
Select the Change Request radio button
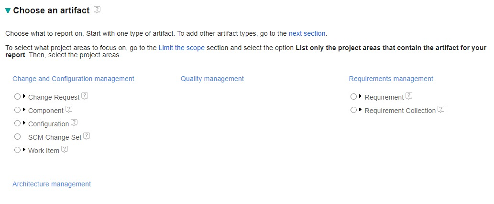click(18, 96)
